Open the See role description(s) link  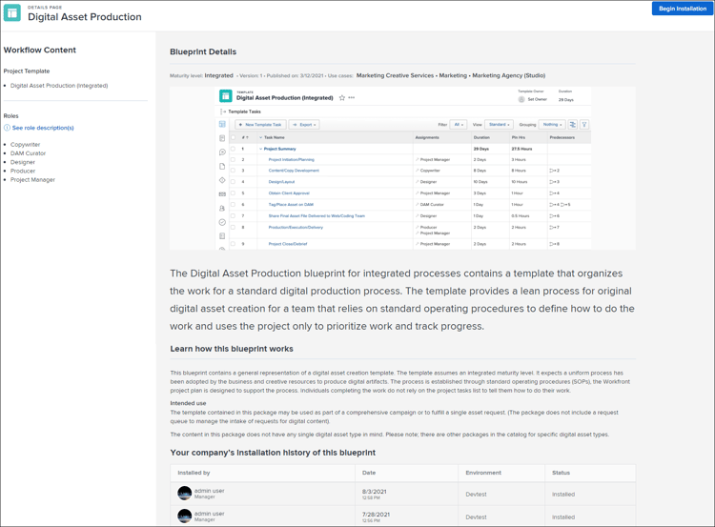[x=43, y=128]
